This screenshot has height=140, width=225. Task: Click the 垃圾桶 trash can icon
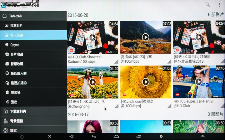[x=7, y=92]
